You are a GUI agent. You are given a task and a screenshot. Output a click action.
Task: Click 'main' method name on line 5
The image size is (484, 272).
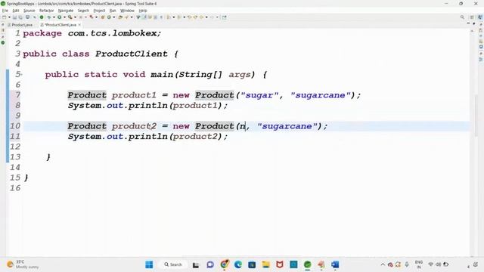click(161, 74)
